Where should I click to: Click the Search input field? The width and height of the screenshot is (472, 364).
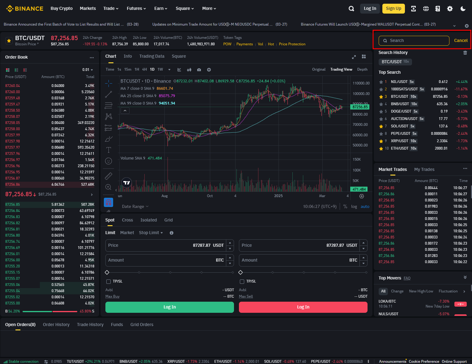414,41
